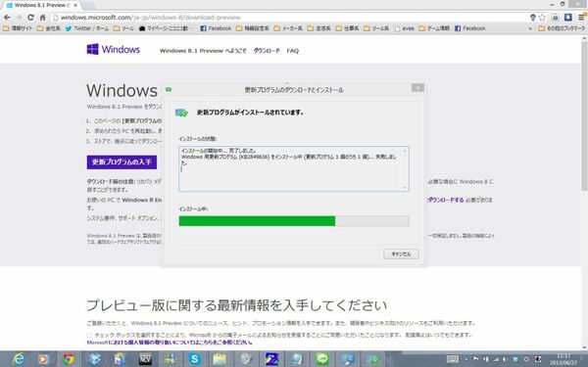Viewport: 588px width, 367px height.
Task: Open Skype from the taskbar
Action: pyautogui.click(x=195, y=359)
